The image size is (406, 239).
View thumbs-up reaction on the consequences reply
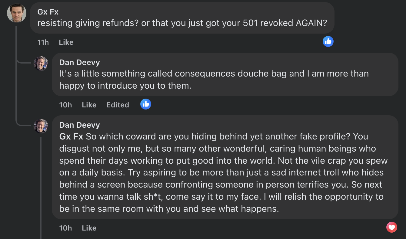click(146, 104)
